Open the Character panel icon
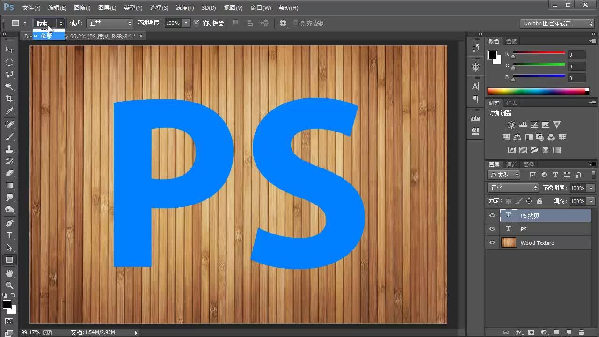 pyautogui.click(x=475, y=86)
